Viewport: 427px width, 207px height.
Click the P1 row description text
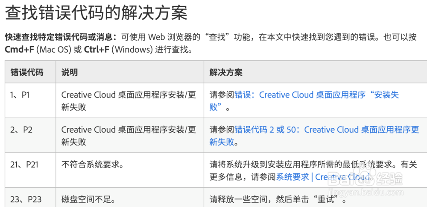(129, 101)
